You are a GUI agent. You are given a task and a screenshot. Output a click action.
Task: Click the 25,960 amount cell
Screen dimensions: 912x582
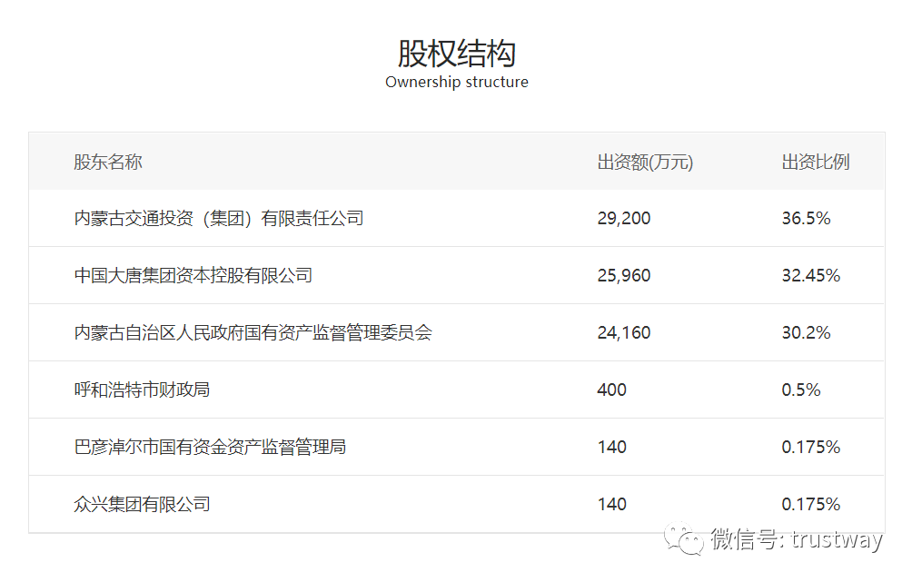tap(623, 275)
